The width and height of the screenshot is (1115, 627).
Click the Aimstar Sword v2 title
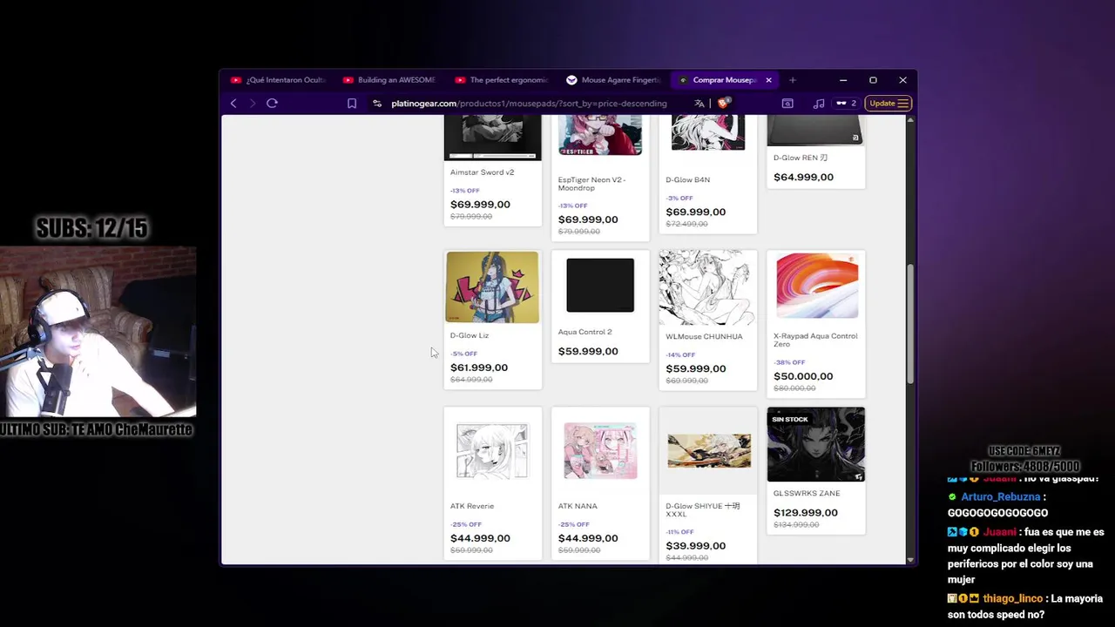coord(482,172)
